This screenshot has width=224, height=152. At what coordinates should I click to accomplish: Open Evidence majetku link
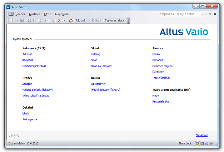[x=163, y=66]
